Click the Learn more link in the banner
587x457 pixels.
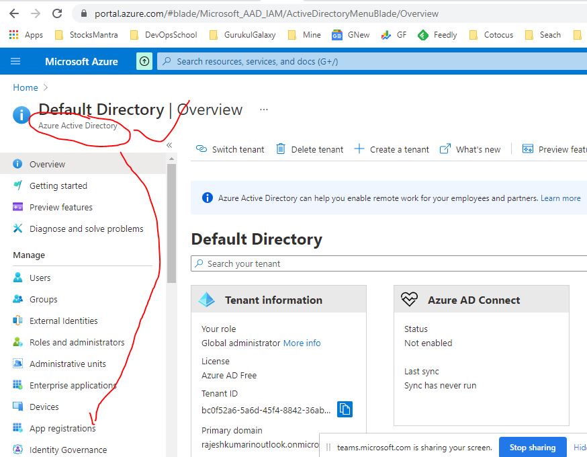561,198
